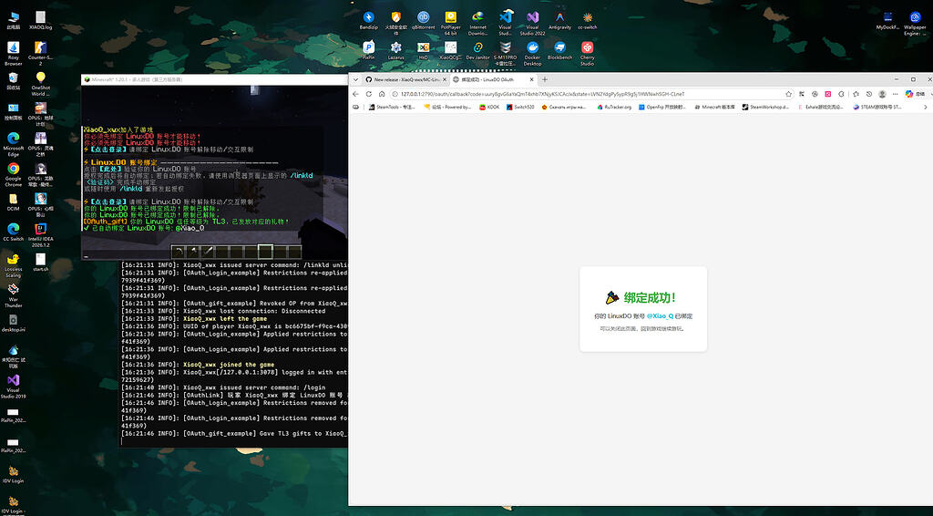Open browser profile avatar icon
The width and height of the screenshot is (933, 516).
(x=882, y=94)
